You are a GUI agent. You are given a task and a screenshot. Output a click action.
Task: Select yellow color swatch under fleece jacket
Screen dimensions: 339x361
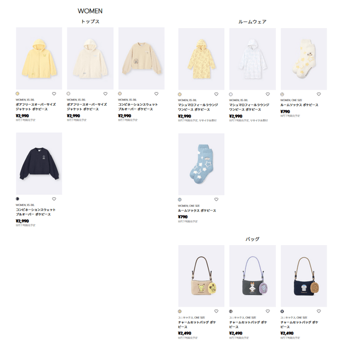(17, 94)
